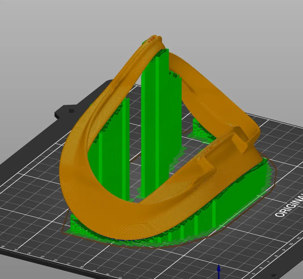Click ruler mark 5 on the right bed edge
This screenshot has width=303, height=279.
point(254,273)
